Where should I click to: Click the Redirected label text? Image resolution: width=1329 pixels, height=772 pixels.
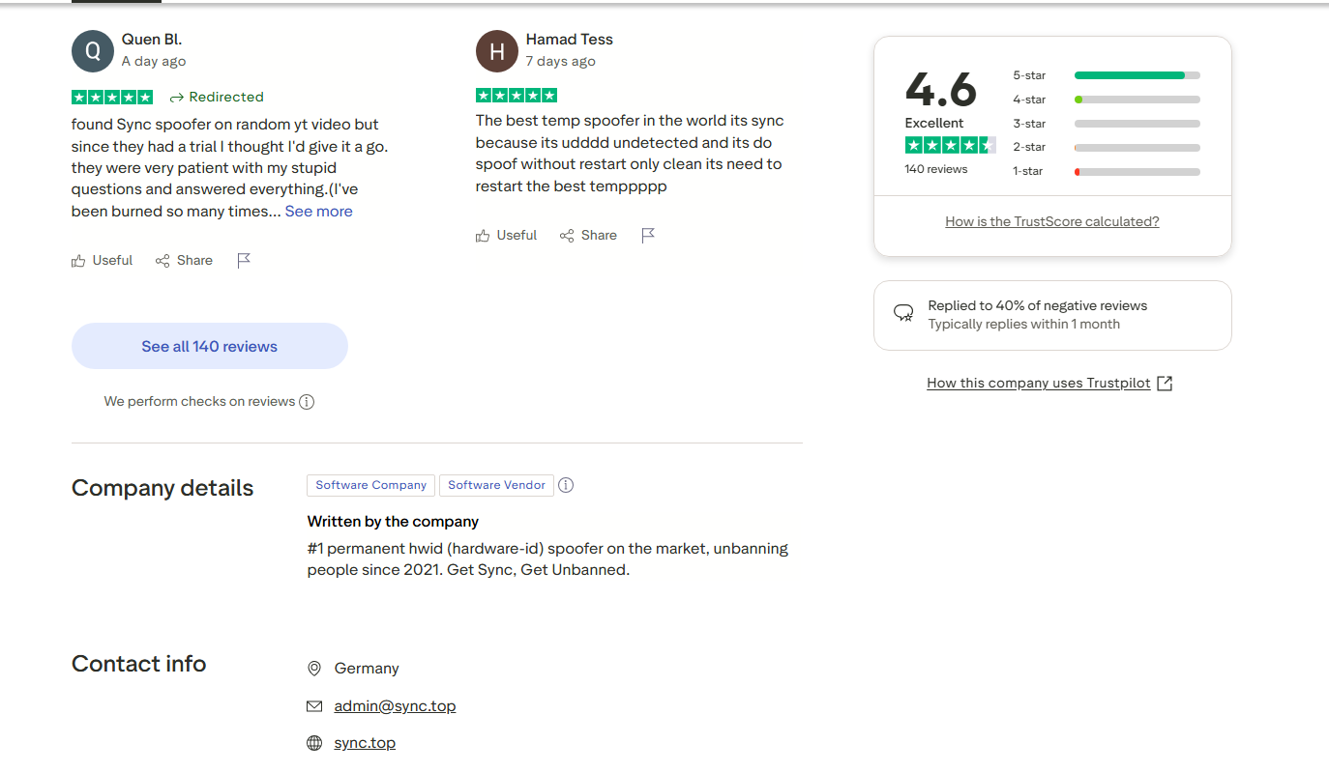(226, 98)
